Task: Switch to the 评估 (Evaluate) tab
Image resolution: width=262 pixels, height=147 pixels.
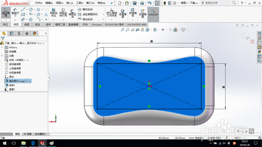Action: click(x=85, y=25)
